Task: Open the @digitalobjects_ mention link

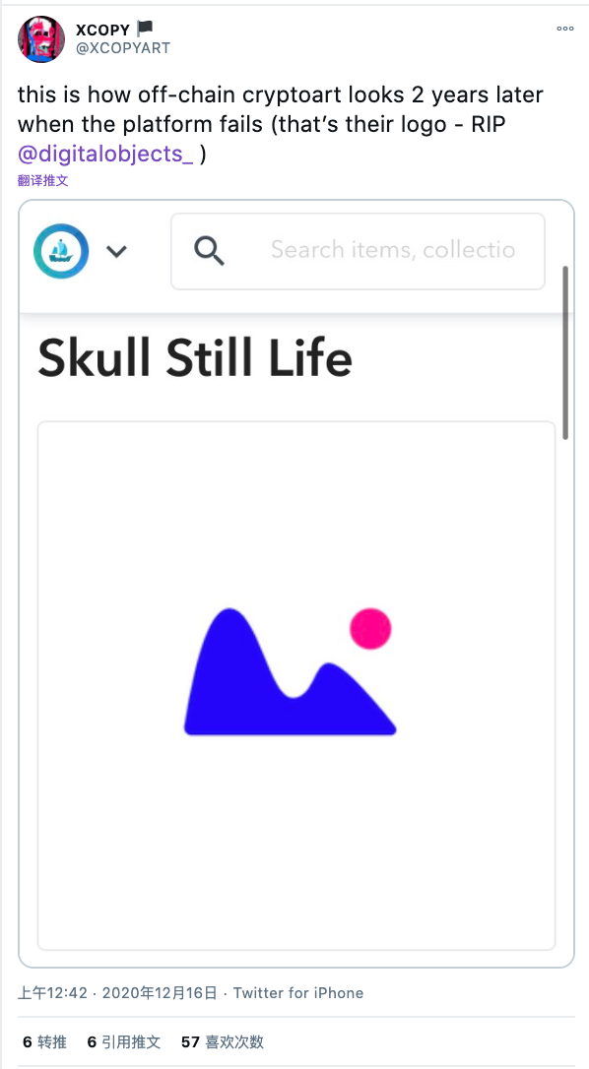Action: point(105,155)
